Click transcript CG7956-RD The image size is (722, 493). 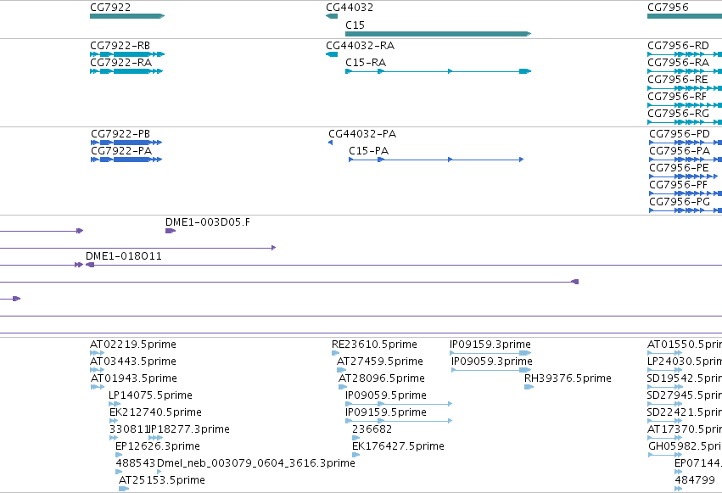[678, 46]
